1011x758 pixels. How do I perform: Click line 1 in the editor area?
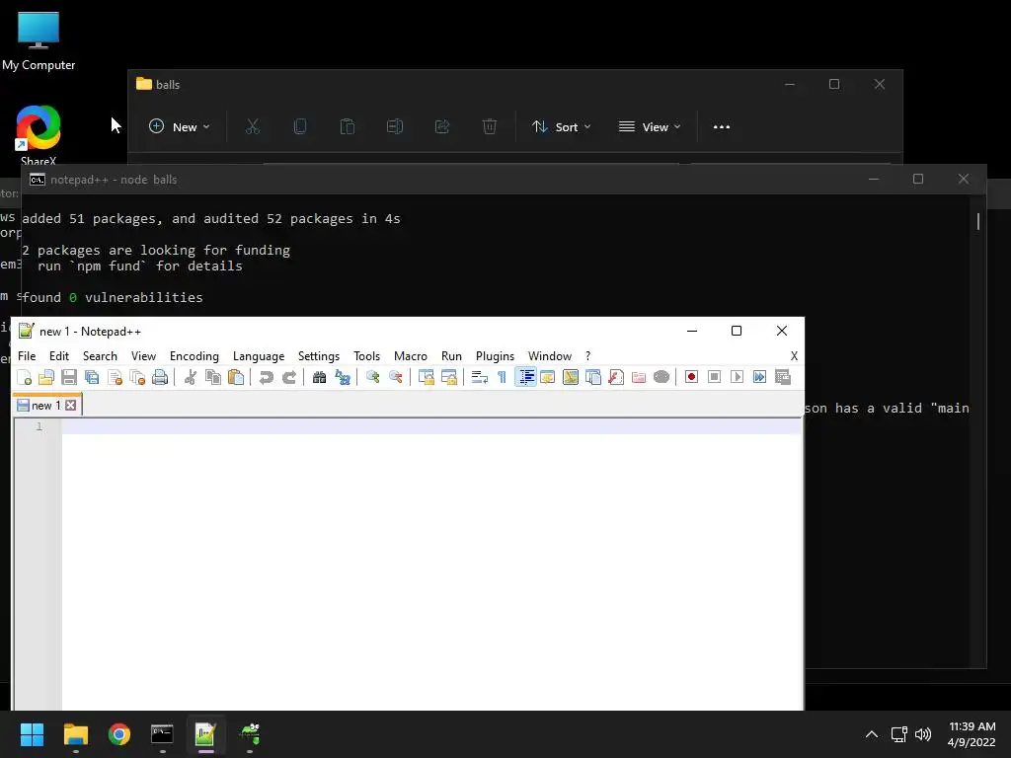click(x=431, y=426)
